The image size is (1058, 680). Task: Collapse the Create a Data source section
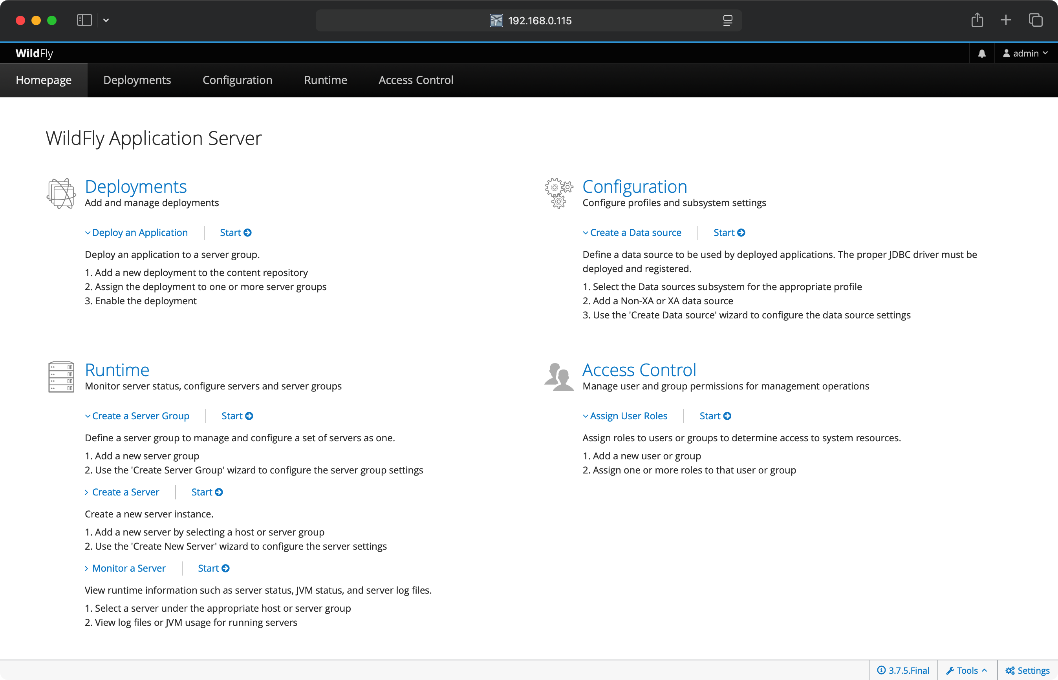click(x=632, y=233)
